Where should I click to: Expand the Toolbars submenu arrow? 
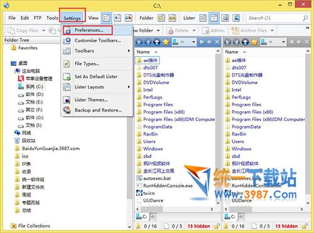129,51
